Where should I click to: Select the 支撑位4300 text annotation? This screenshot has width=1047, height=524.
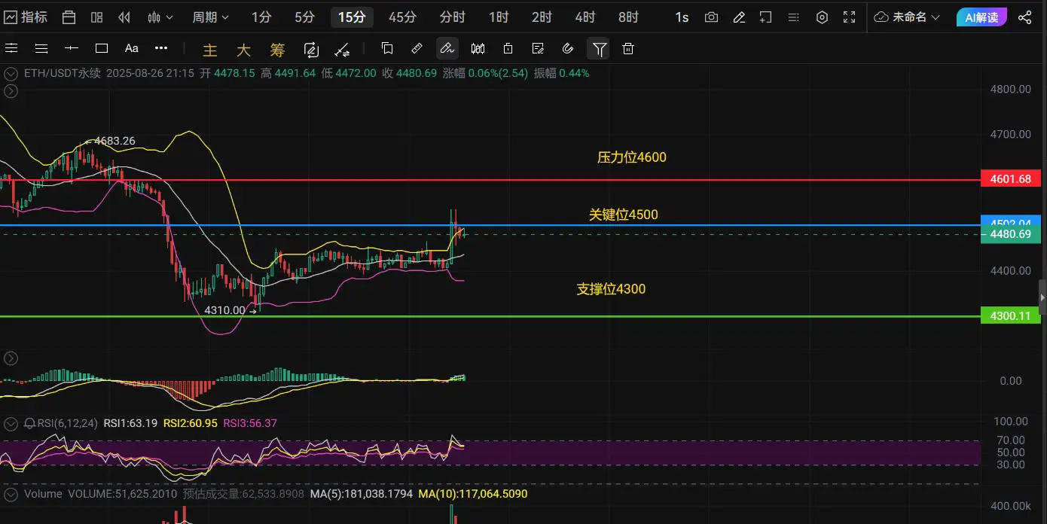(x=611, y=289)
